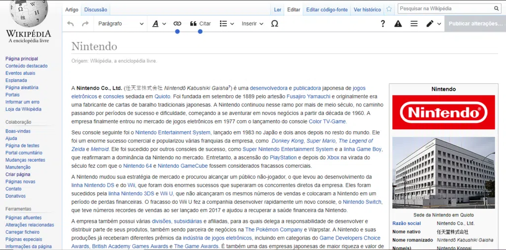Viewport: 506px width, 250px height.
Task: Open Alterações relacionadas
Action: (x=30, y=225)
